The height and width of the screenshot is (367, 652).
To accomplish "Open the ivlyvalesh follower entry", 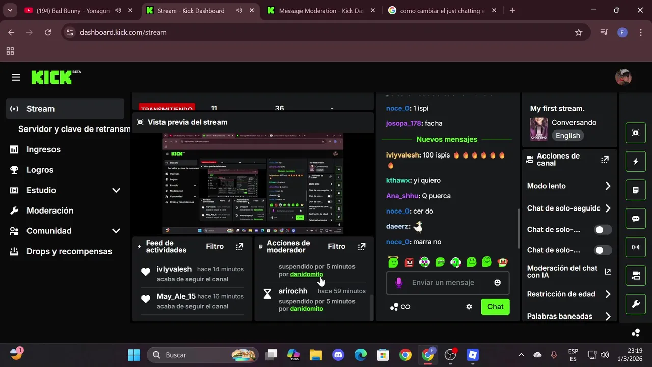I will pos(193,274).
